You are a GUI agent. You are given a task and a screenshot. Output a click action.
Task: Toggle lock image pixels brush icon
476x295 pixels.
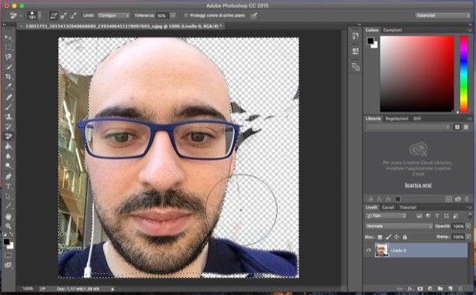pyautogui.click(x=389, y=236)
